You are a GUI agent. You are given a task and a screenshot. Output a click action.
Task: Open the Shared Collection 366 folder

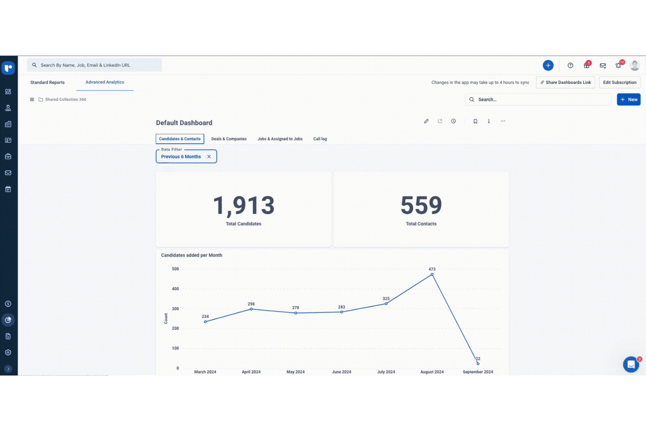point(62,100)
